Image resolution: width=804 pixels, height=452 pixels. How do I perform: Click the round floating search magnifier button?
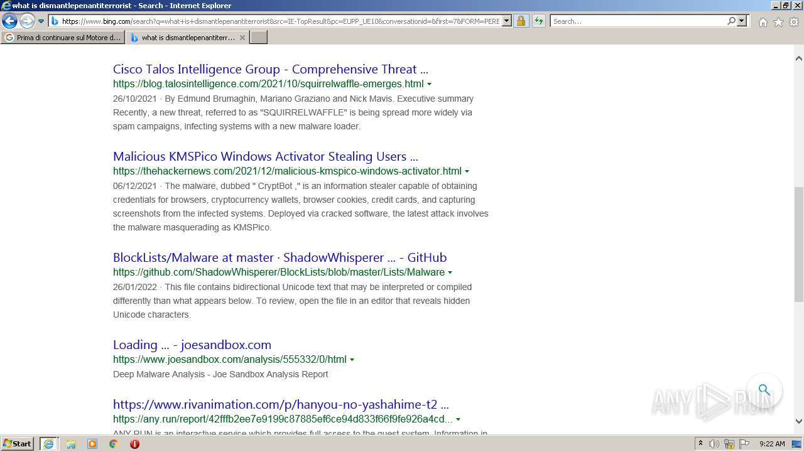point(764,390)
